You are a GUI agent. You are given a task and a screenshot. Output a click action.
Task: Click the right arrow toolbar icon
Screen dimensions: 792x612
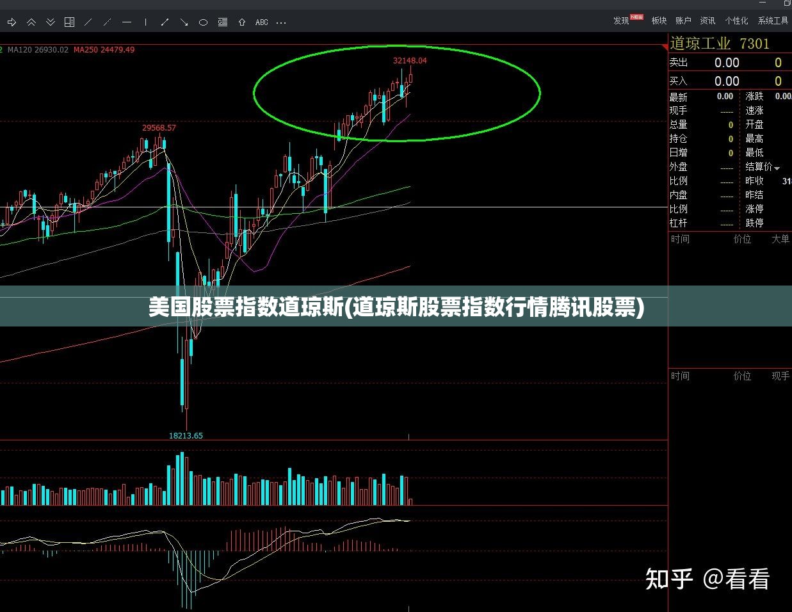click(x=12, y=22)
